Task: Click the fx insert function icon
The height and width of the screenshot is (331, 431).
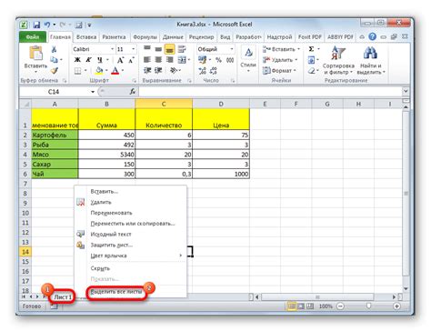Action: coord(133,92)
